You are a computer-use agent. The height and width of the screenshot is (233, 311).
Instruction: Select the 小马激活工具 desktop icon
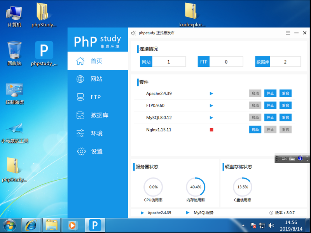click(14, 133)
